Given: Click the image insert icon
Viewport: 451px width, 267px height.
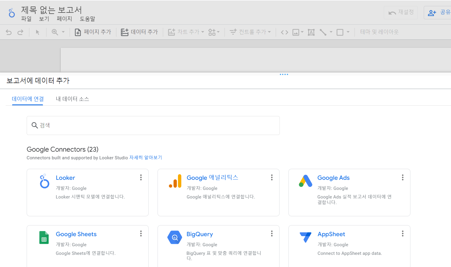Looking at the screenshot, I should (296, 32).
